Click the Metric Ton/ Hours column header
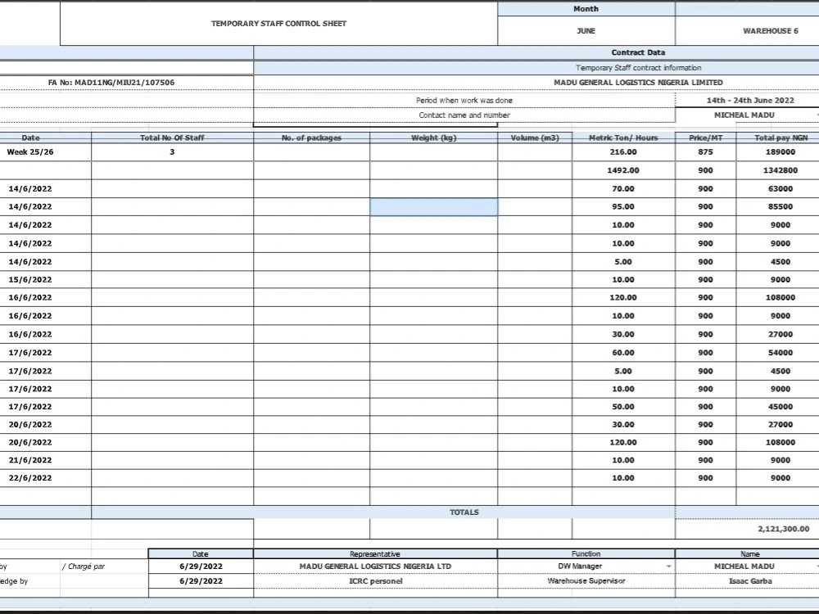The image size is (819, 614). click(623, 138)
